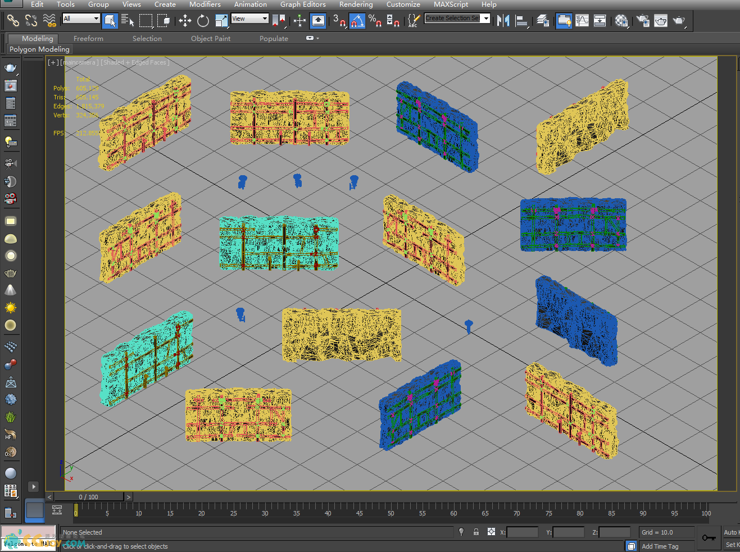
Task: Click the Use Pivot Point Center icon
Action: pyautogui.click(x=279, y=21)
